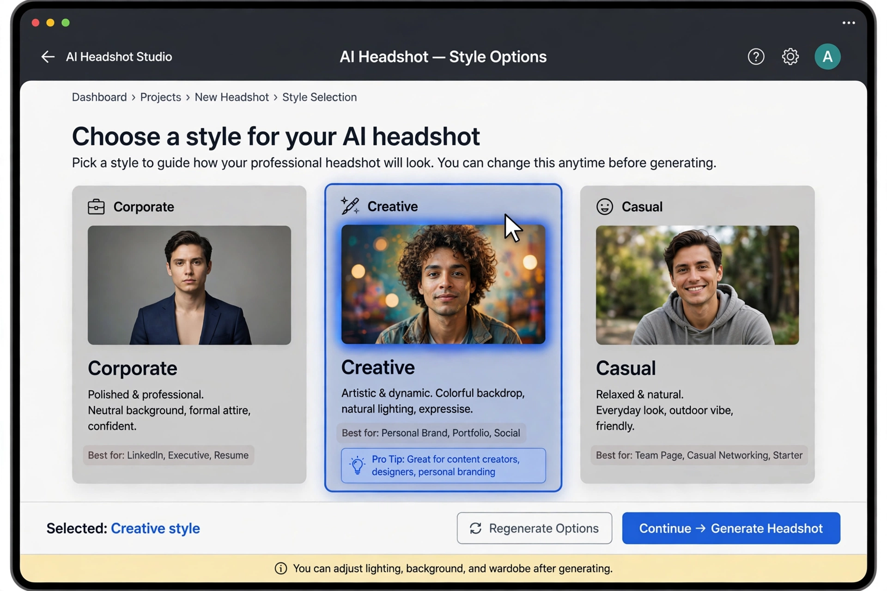Click 'Best for: LinkedIn, Executive, Resume' tag

coord(168,455)
